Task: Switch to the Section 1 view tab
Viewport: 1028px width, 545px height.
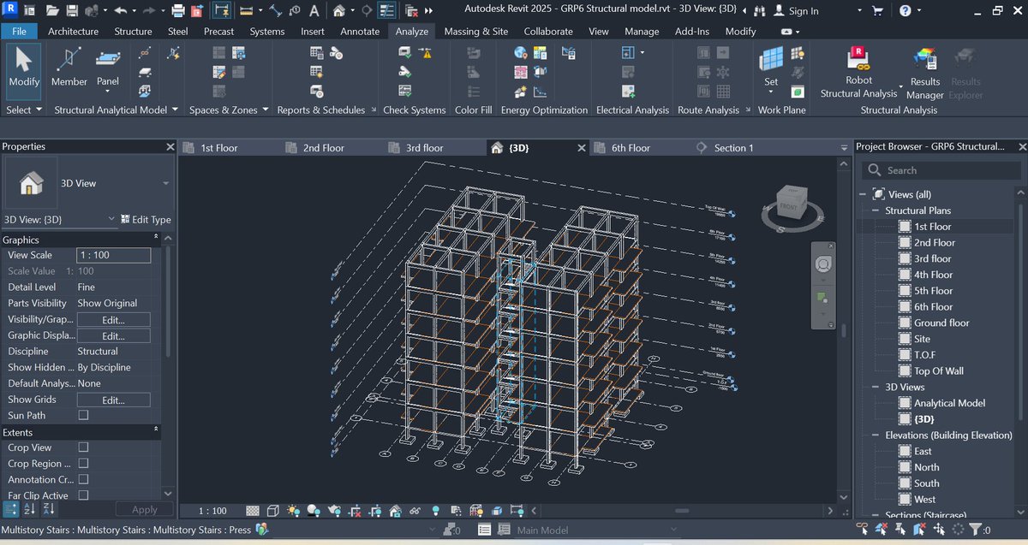Action: (x=733, y=148)
